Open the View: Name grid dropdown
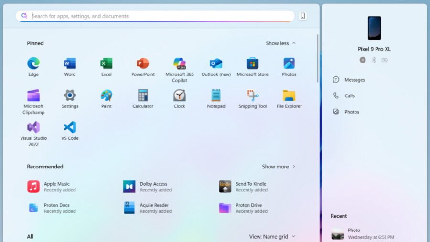The height and width of the screenshot is (242, 430). 272,237
